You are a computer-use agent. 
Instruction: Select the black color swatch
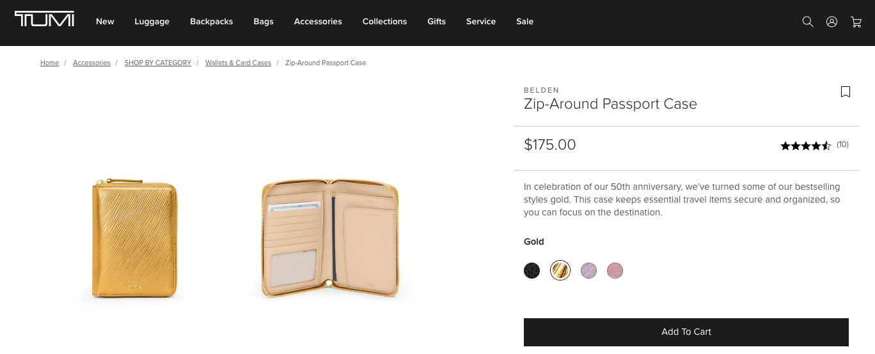tap(532, 271)
